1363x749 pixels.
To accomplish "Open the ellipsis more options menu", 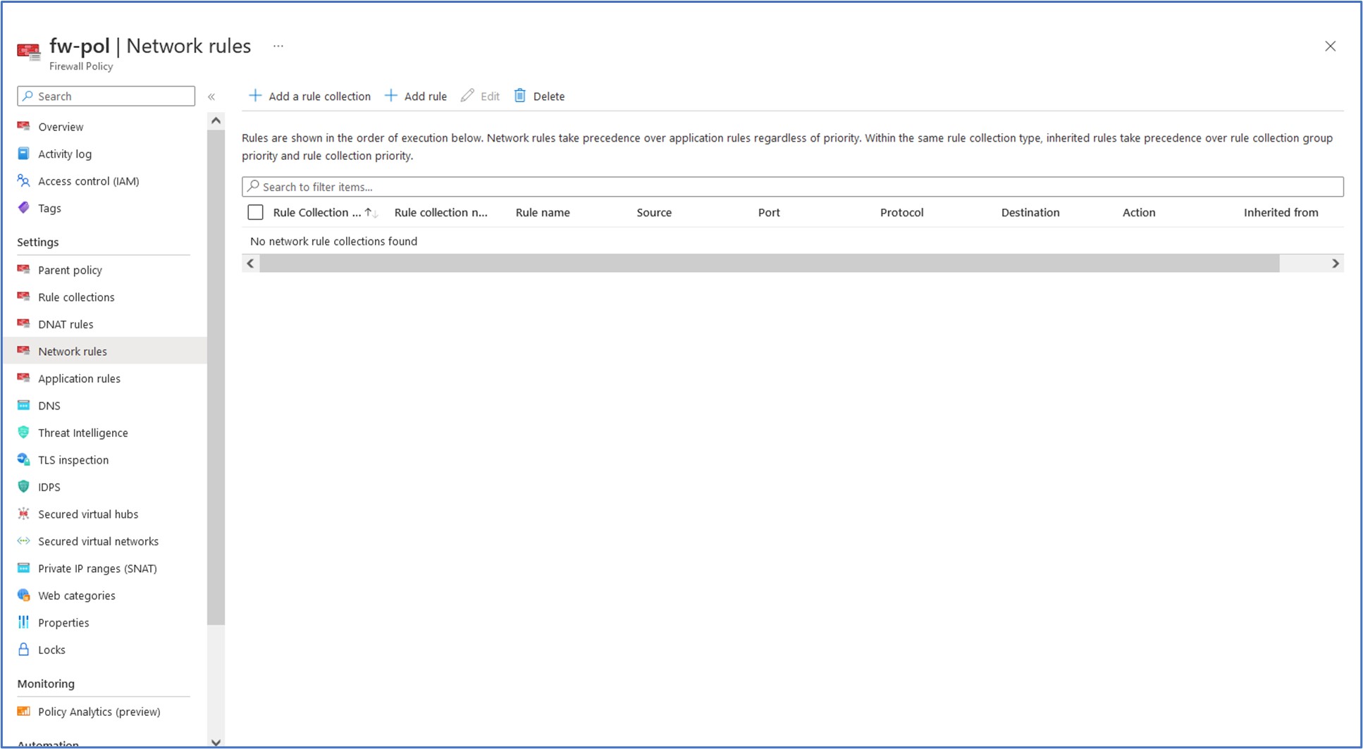I will pos(278,47).
